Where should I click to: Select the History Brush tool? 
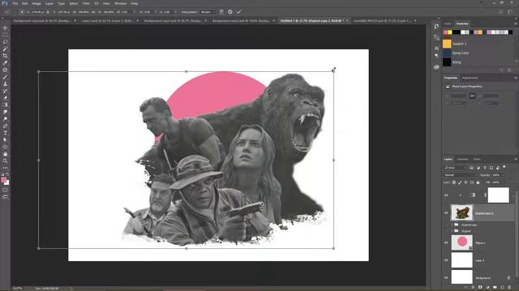(x=5, y=91)
